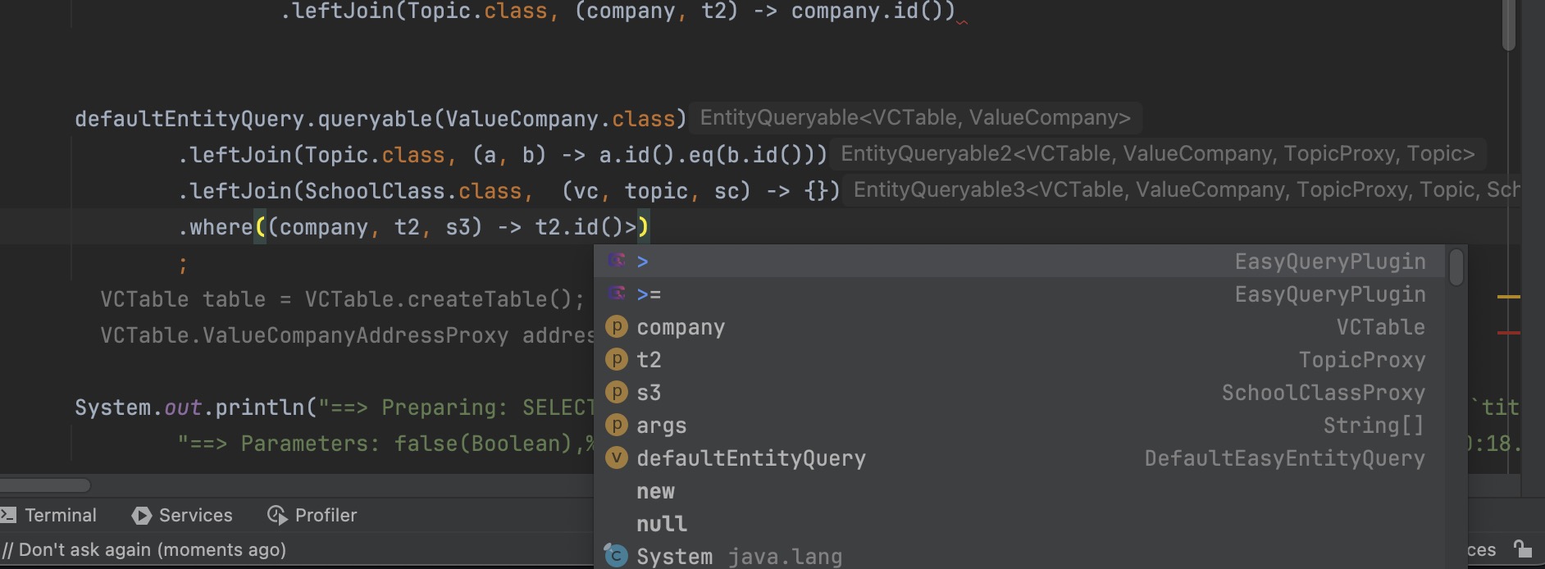Choose the '>=' EasyQueryPlugin suggestion icon
Screen dimensions: 1545x569
[x=617, y=294]
